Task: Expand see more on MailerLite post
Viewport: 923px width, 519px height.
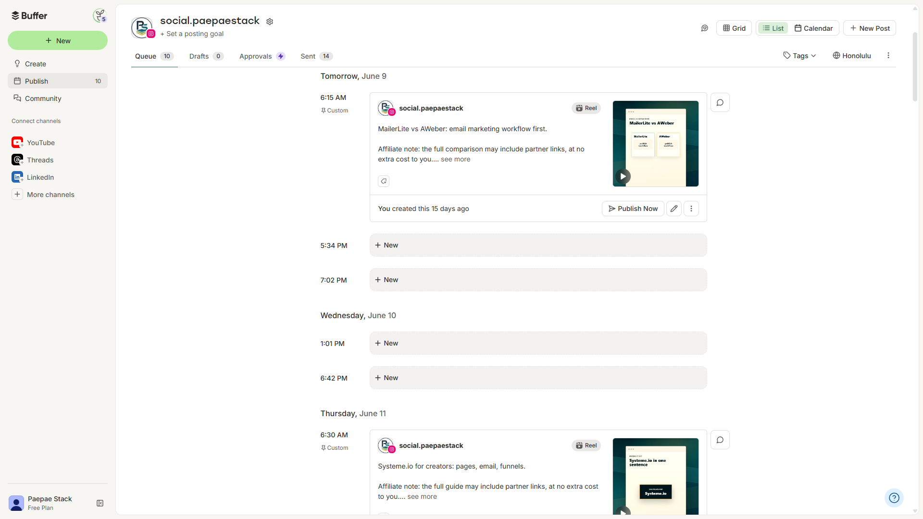Action: [456, 159]
